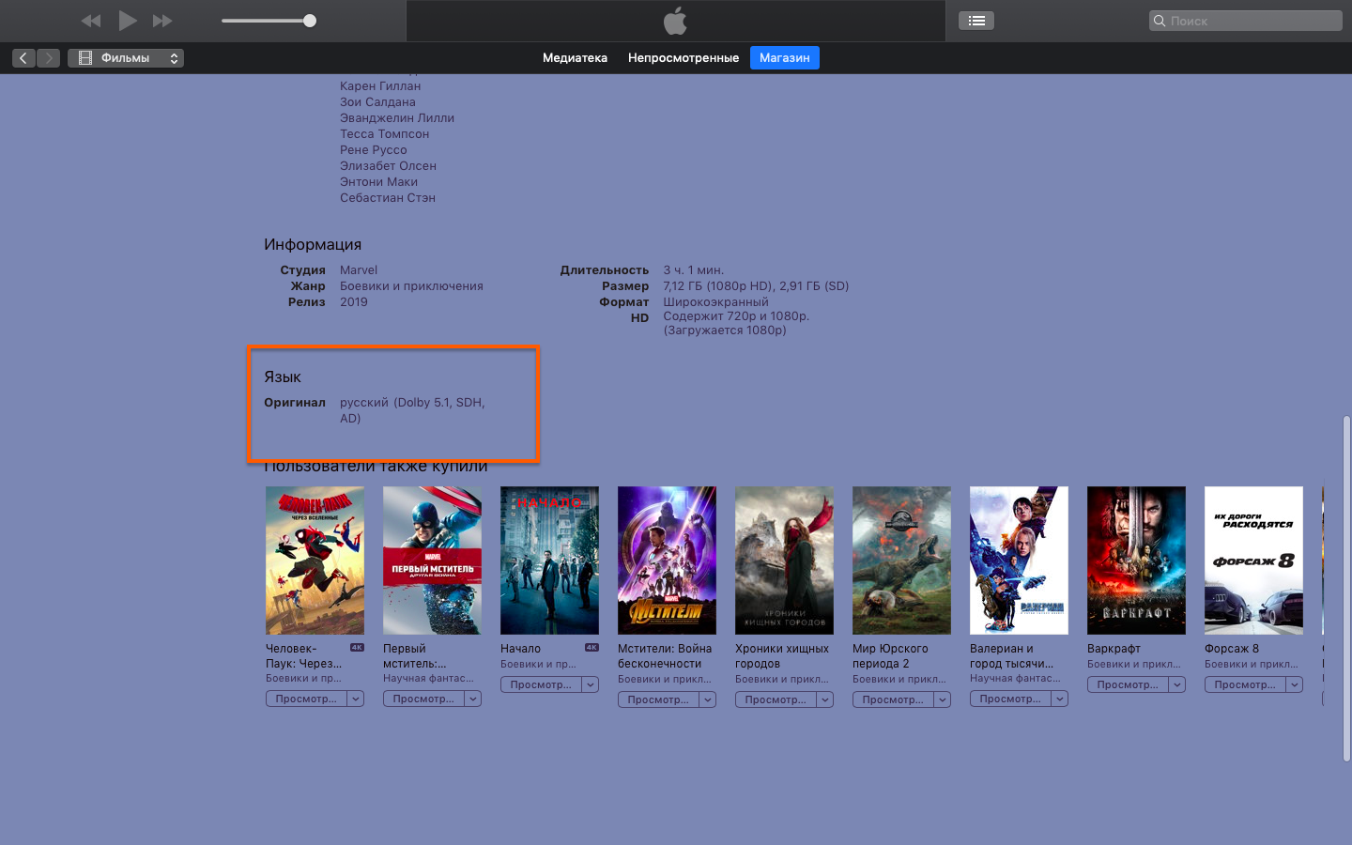
Task: Open the Up Next list icon
Action: point(975,20)
